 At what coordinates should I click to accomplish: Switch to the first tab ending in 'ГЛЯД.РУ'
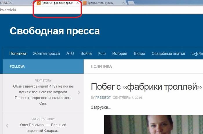[14, 3]
